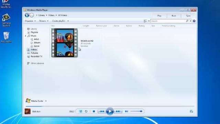Select All Videos in the breadcrumb
220x124 pixels.
click(63, 15)
